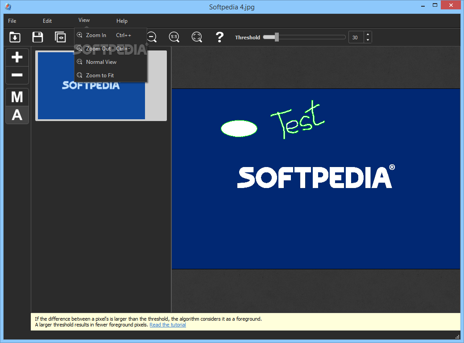Open the Help menu

coord(122,21)
